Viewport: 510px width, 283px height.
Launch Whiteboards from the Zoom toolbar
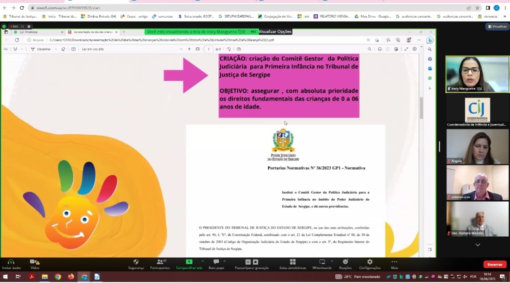pos(322,263)
